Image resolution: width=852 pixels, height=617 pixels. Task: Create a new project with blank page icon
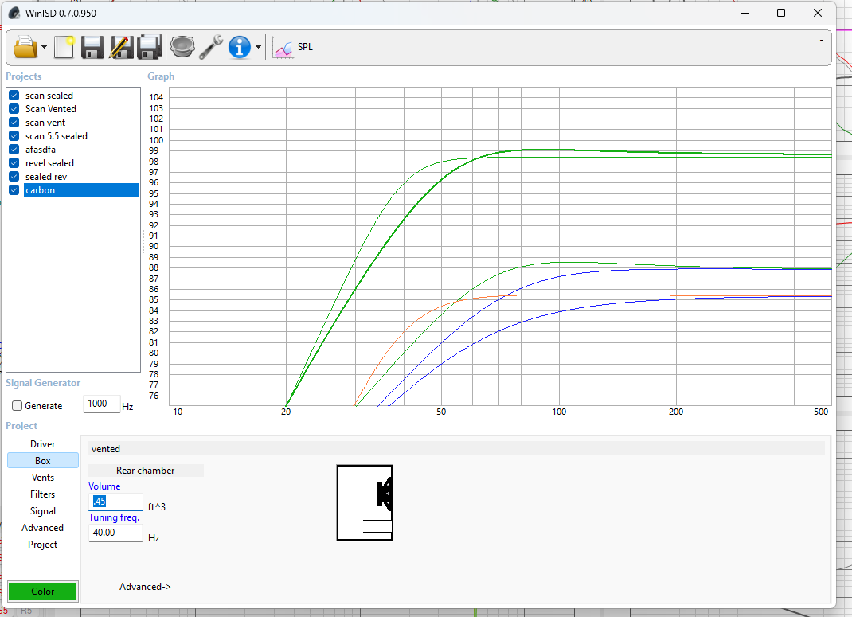pos(64,47)
